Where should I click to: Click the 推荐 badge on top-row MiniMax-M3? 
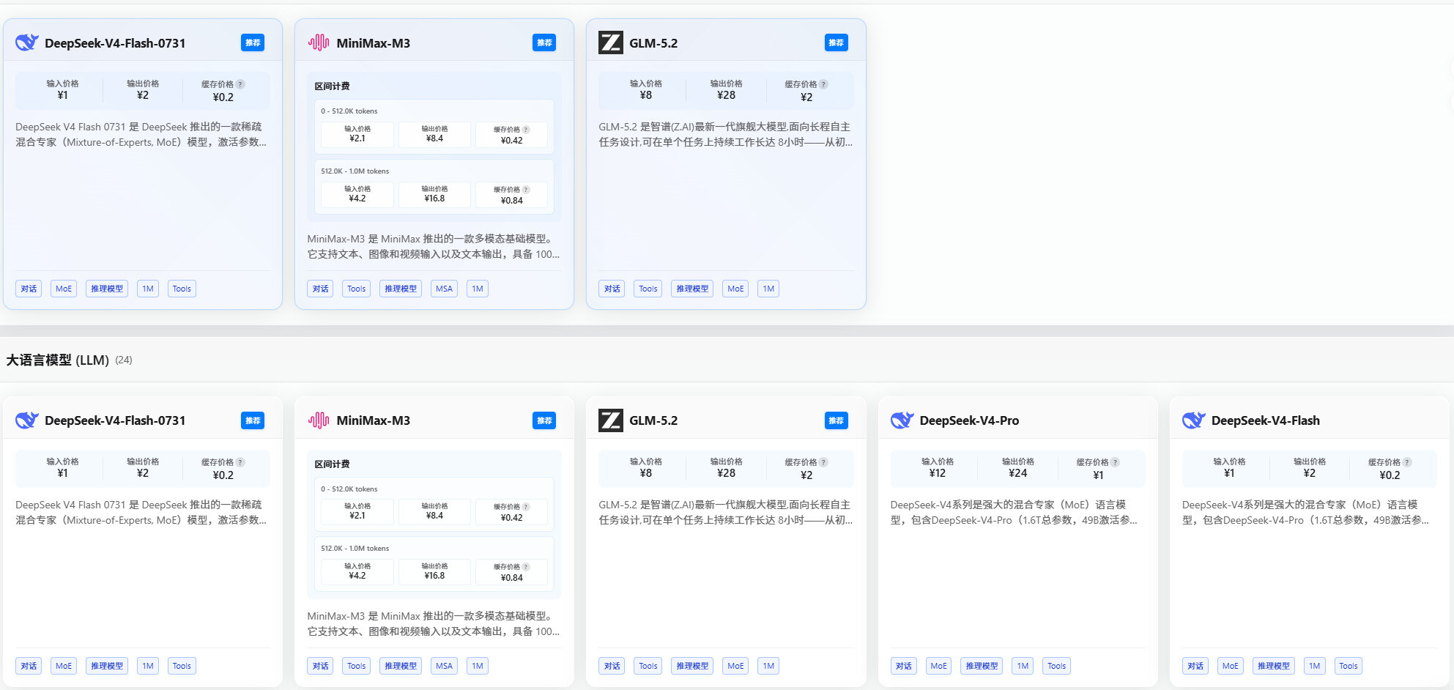(x=544, y=42)
